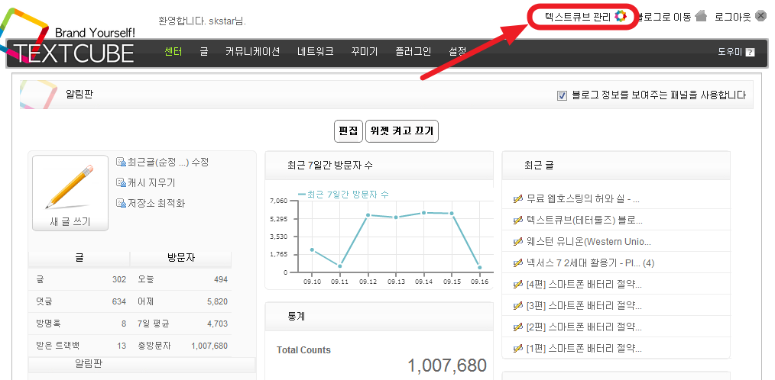
Task: Open post [2편] 스마트폰 배터리 절약
Action: click(584, 327)
